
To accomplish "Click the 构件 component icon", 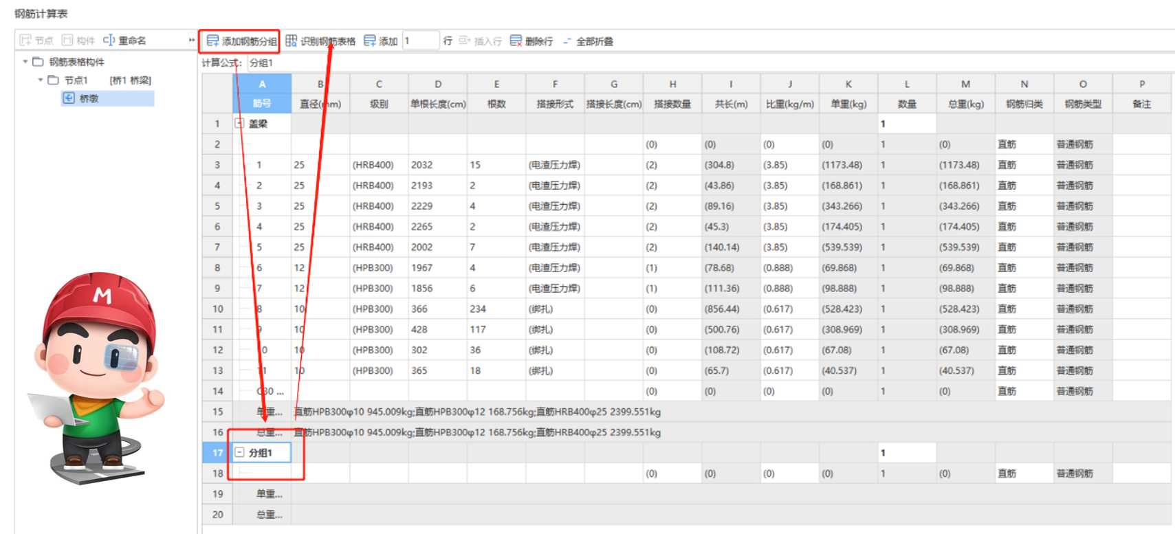I will coord(67,41).
